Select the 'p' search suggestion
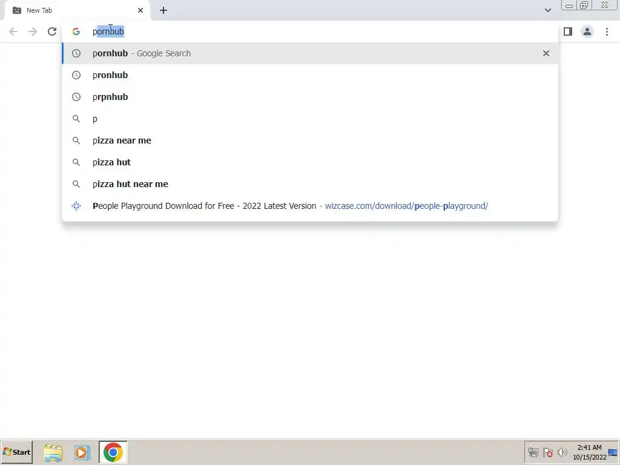 tap(311, 119)
